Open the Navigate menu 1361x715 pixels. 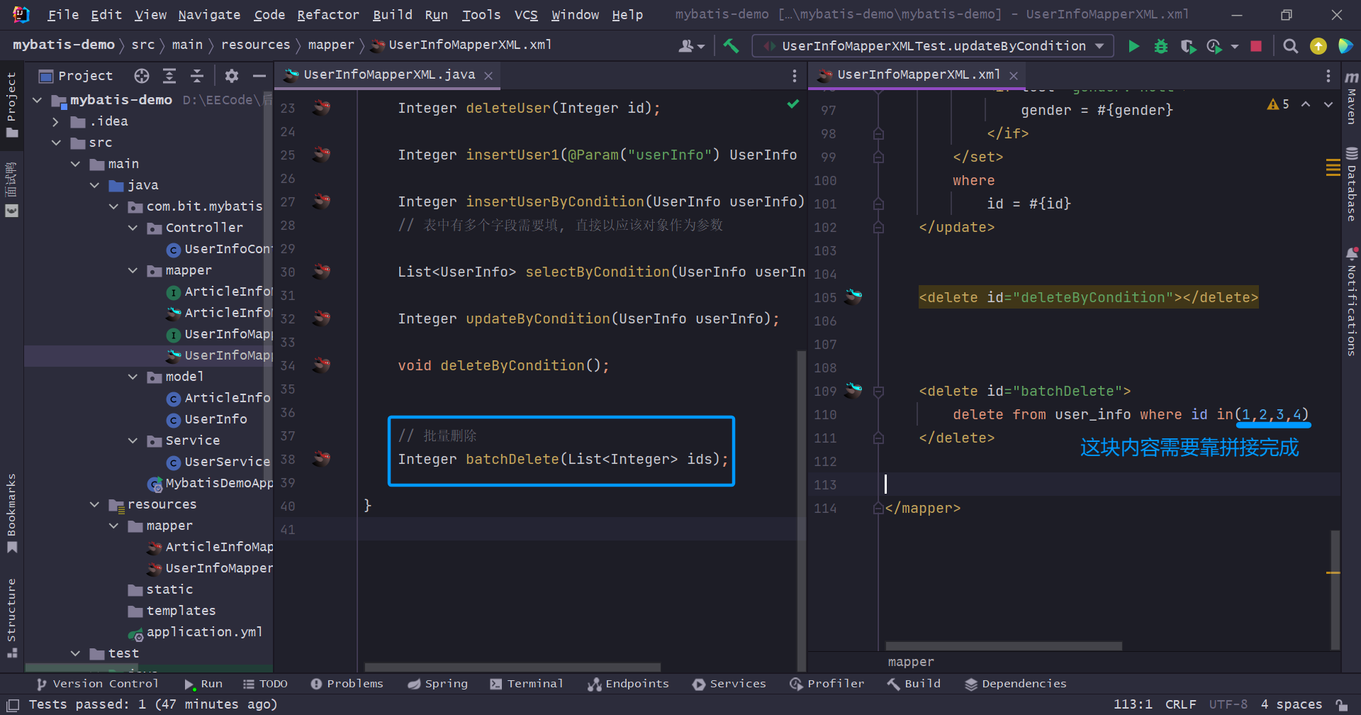tap(209, 15)
